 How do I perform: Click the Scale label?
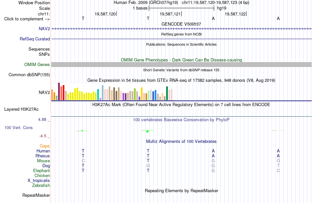(x=44, y=8)
